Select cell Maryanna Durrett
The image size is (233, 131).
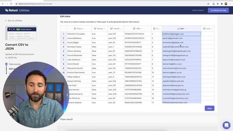79,68
